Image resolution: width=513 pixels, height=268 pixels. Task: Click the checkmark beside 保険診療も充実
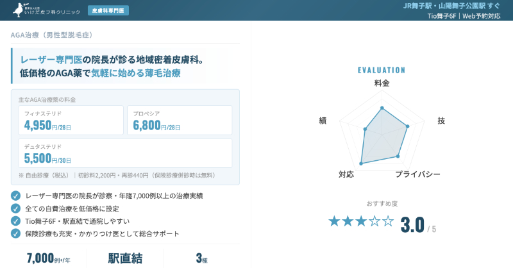16,234
